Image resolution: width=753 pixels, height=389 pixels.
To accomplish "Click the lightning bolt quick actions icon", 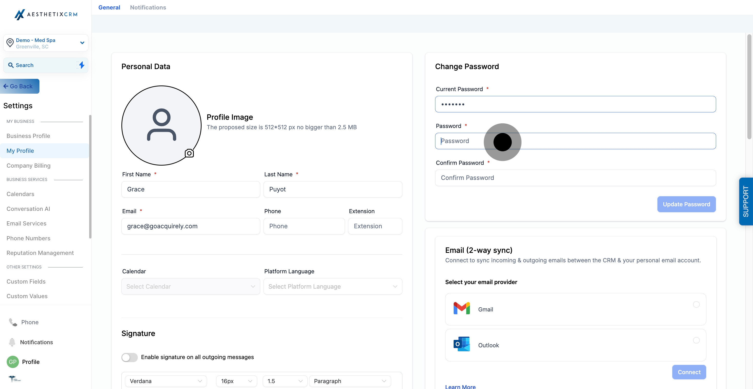I will click(x=81, y=65).
